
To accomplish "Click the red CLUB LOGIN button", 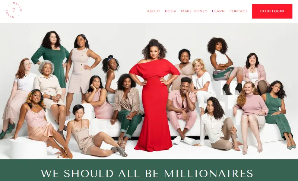I will pyautogui.click(x=272, y=11).
